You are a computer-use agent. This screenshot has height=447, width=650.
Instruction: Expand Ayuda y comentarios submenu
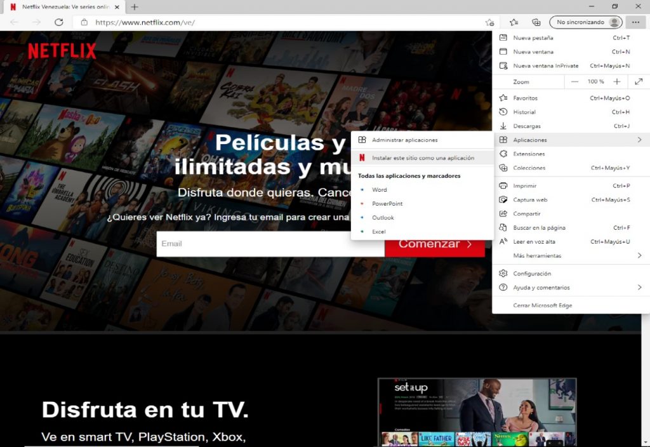pyautogui.click(x=640, y=287)
